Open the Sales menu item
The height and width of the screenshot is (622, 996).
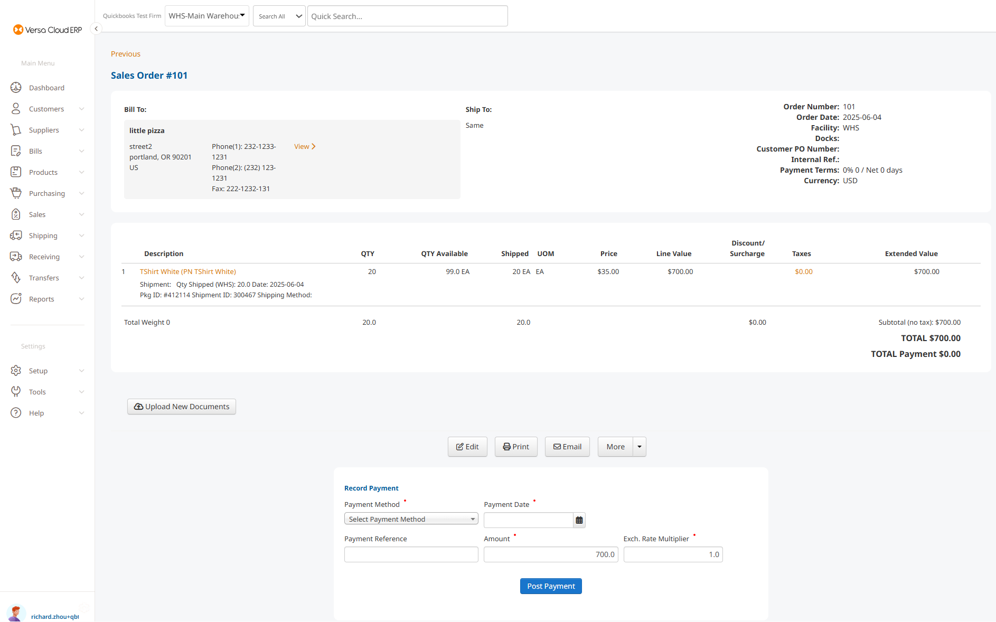[x=37, y=214]
